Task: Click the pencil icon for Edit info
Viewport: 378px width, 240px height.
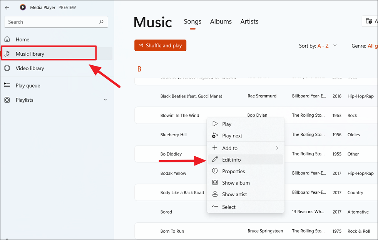Action: pyautogui.click(x=215, y=159)
